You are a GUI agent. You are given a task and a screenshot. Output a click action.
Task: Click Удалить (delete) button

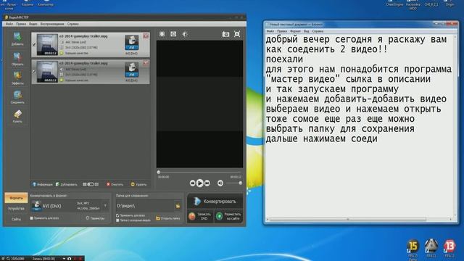[x=138, y=184]
